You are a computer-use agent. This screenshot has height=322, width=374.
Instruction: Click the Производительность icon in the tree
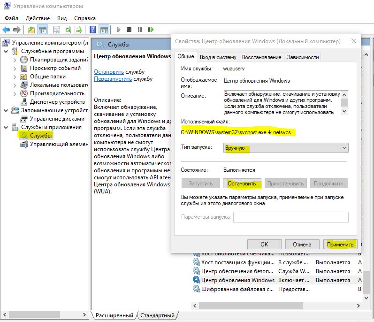(x=24, y=93)
